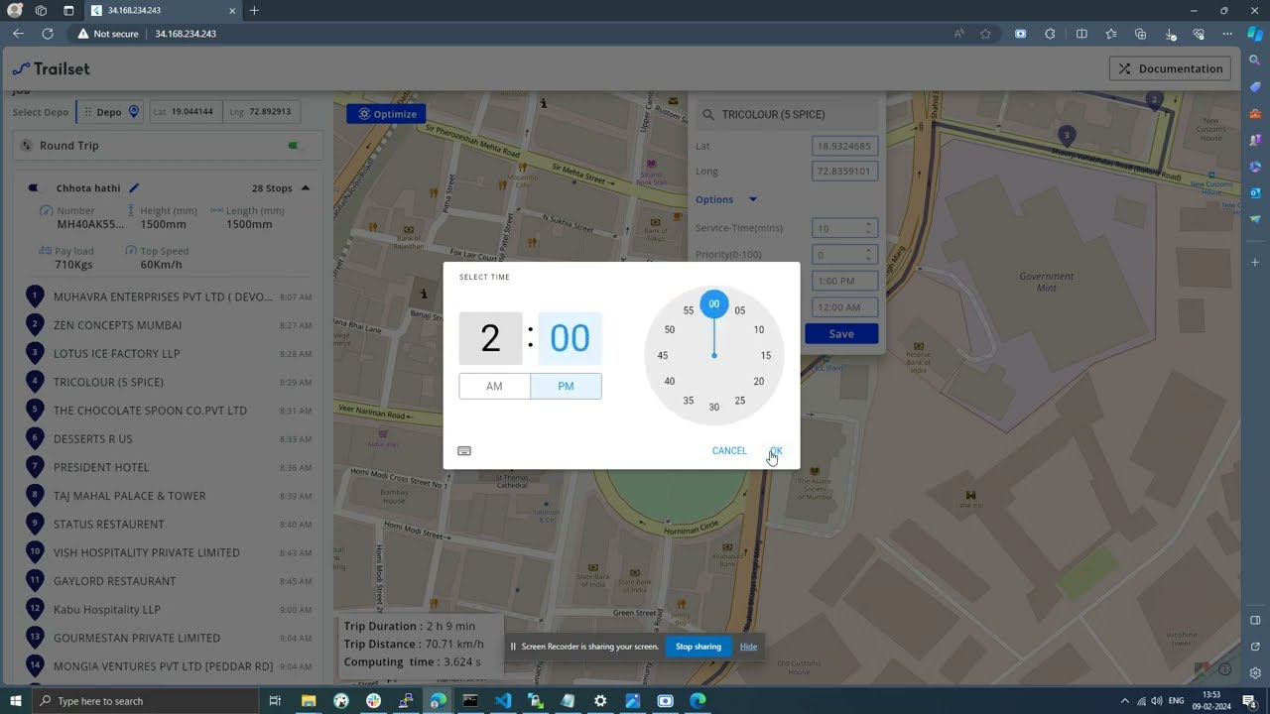Go back with browser Back arrow
1270x714 pixels.
coord(18,34)
